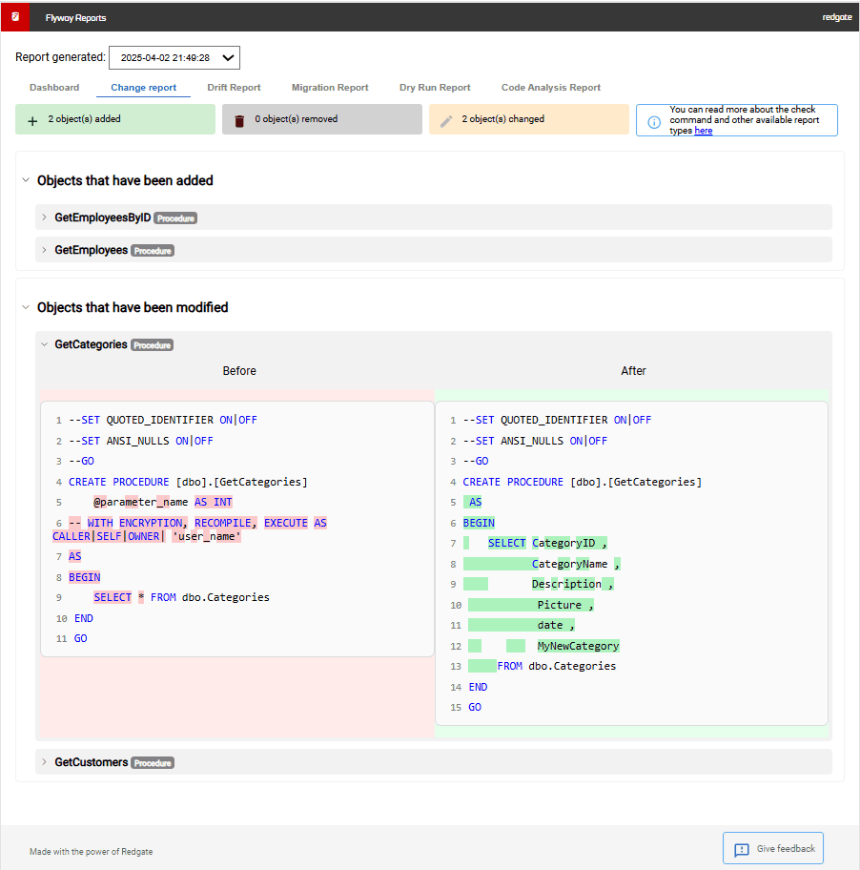Switch to the Code Analysis Report tab
The width and height of the screenshot is (860, 870).
tap(550, 87)
